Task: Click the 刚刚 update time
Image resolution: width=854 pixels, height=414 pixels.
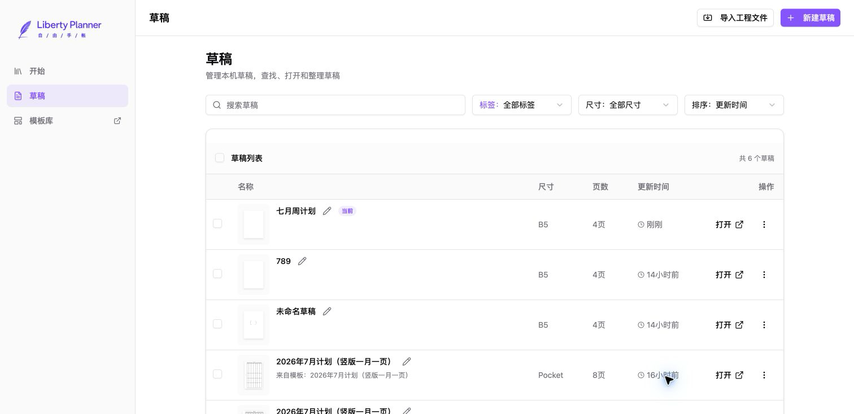Action: (650, 224)
